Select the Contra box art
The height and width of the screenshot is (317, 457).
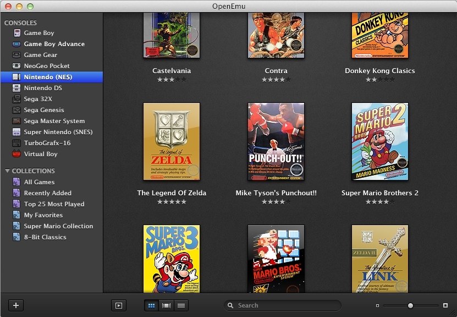(x=276, y=35)
